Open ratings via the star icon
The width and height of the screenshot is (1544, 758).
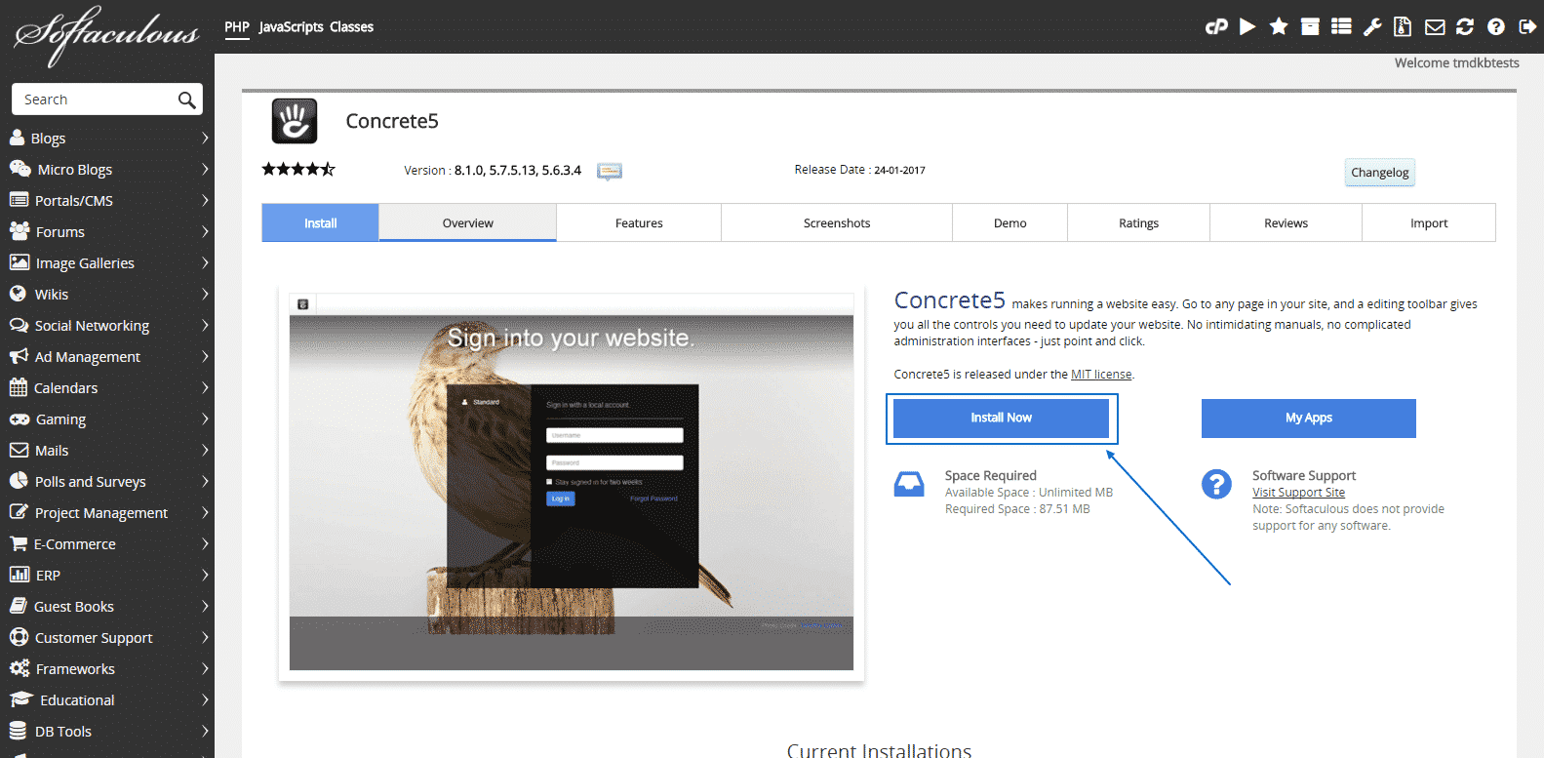(x=1279, y=26)
